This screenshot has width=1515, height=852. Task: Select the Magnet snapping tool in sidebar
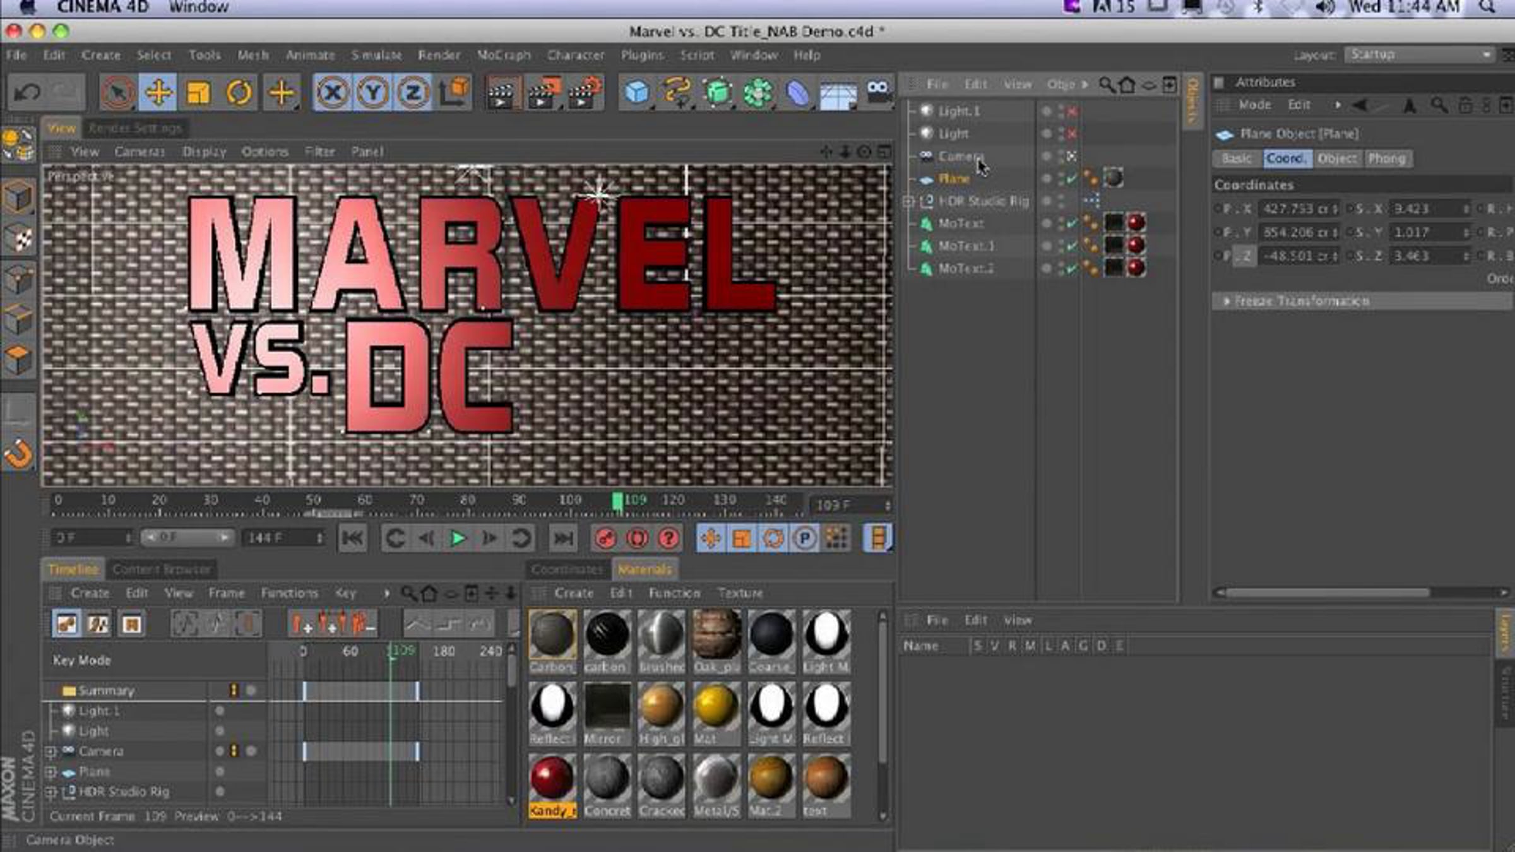point(18,454)
